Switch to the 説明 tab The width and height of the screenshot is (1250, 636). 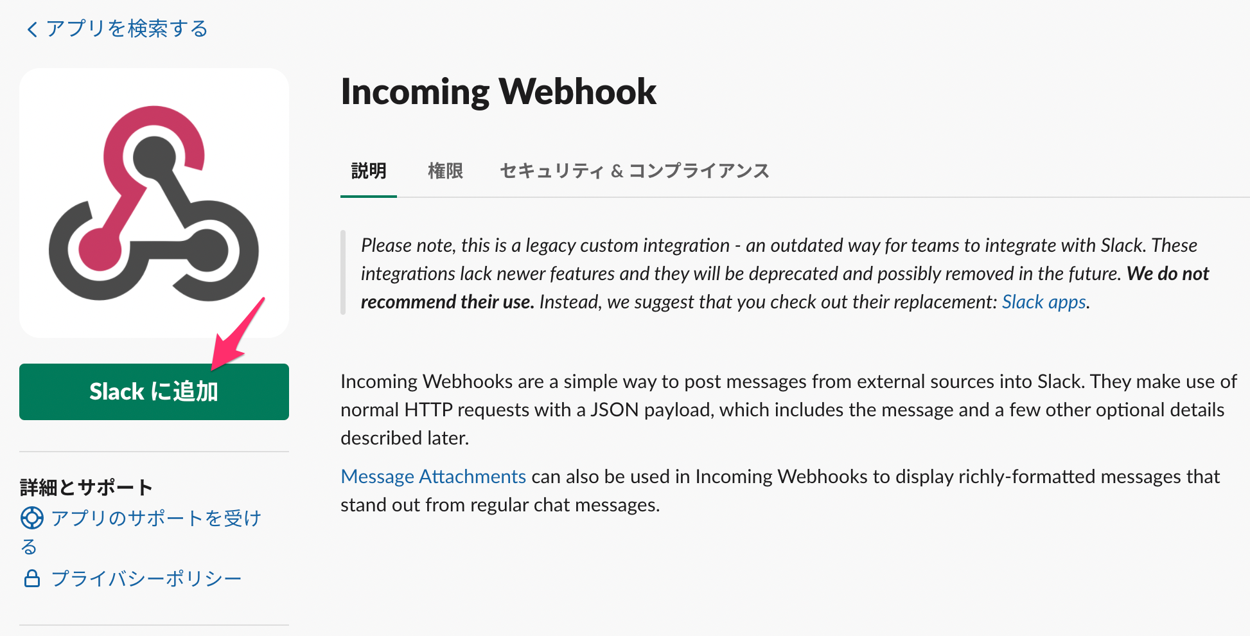coord(369,171)
